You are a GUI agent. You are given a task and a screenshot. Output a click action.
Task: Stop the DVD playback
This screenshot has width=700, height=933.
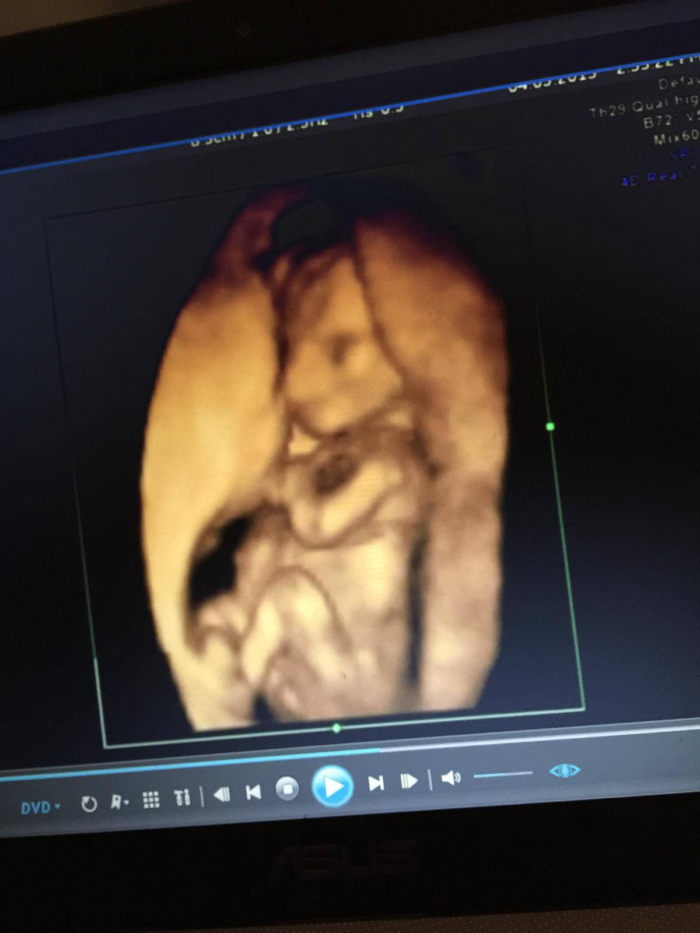[x=286, y=789]
